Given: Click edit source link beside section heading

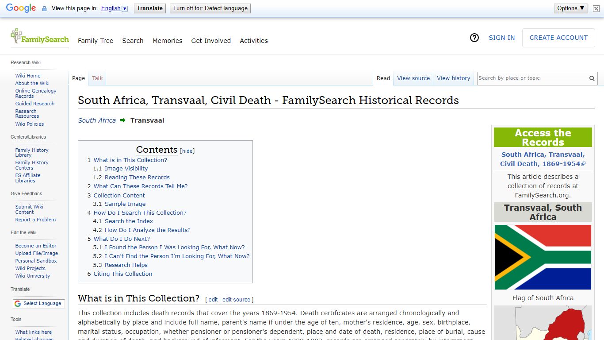Looking at the screenshot, I should pyautogui.click(x=236, y=300).
